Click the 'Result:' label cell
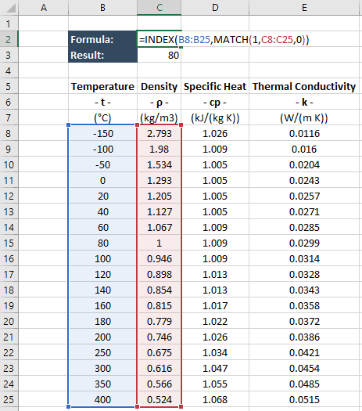Image resolution: width=362 pixels, height=411 pixels. (102, 55)
